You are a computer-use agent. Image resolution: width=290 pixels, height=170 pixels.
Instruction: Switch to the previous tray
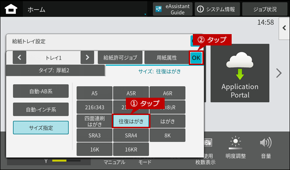pos(20,58)
